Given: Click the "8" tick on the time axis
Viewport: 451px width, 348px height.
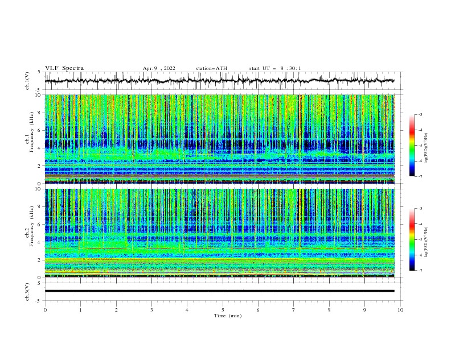Looking at the screenshot, I should point(329,310).
